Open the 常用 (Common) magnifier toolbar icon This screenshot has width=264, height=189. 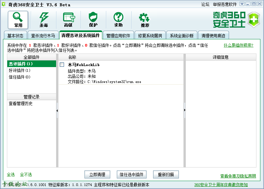18,20
